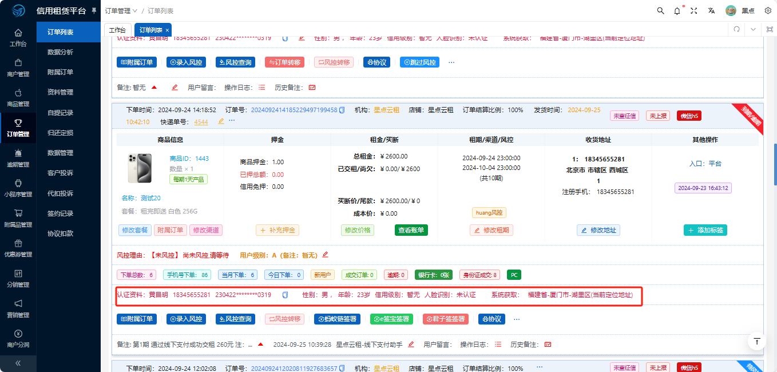Edit 备注: 暂无 with the pencil icon
Screen dimensions: 777x372
[x=175, y=88]
